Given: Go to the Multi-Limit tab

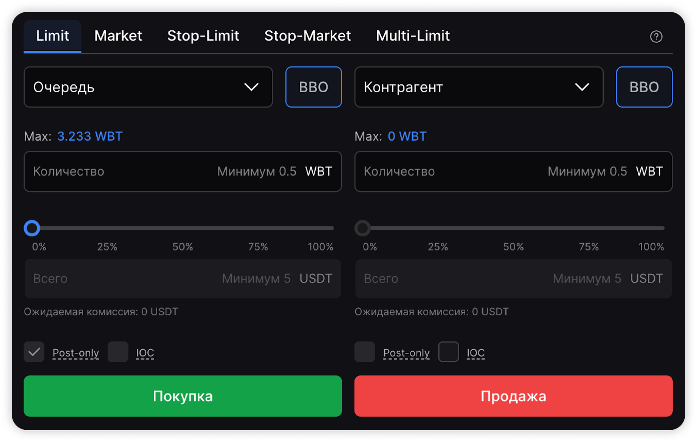Looking at the screenshot, I should point(413,36).
